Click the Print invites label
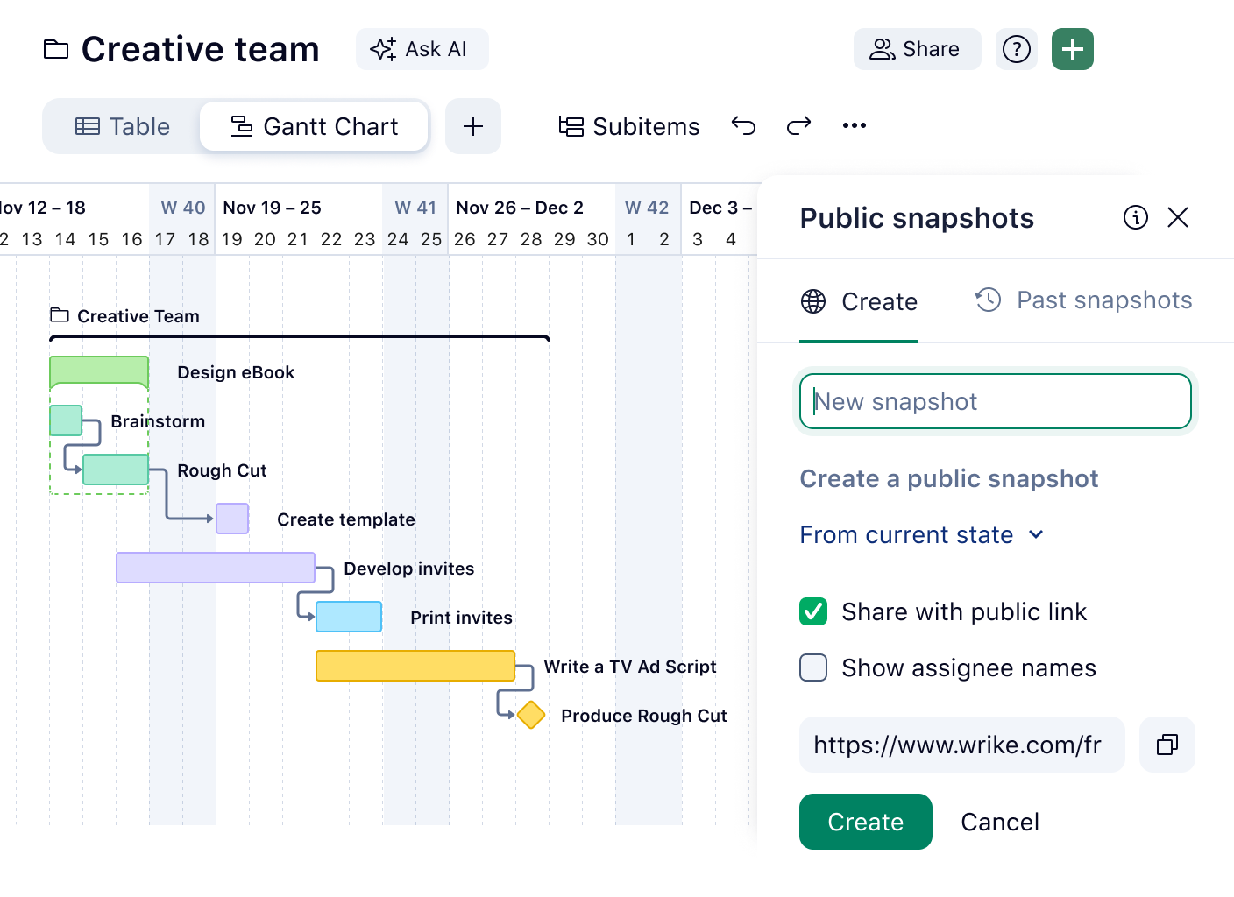 (x=461, y=618)
